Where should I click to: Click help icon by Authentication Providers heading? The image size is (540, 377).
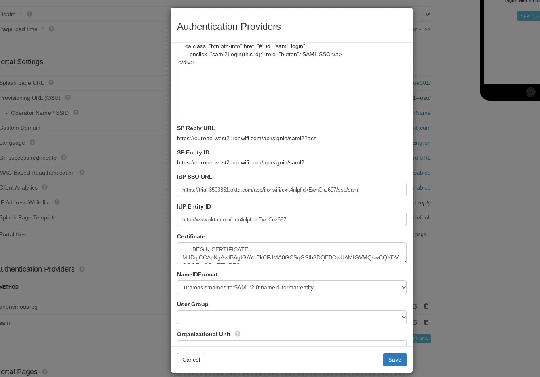click(x=82, y=269)
